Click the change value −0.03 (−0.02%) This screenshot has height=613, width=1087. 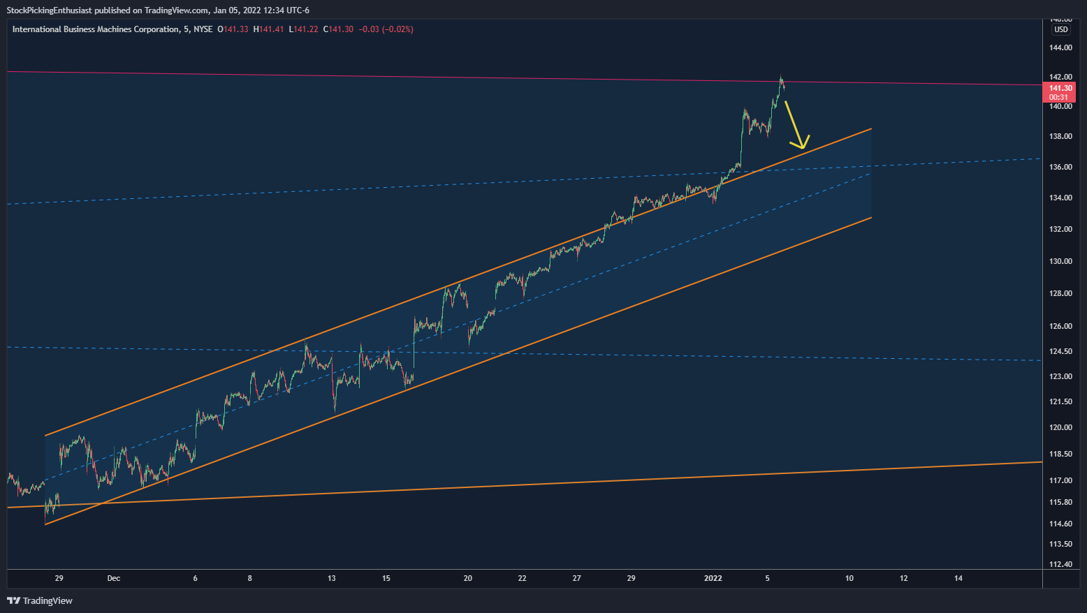(386, 29)
